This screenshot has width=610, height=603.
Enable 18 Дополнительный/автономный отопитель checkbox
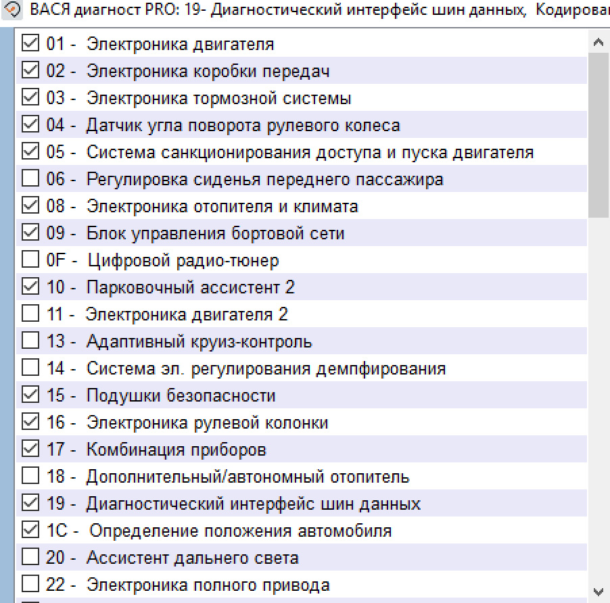click(30, 475)
